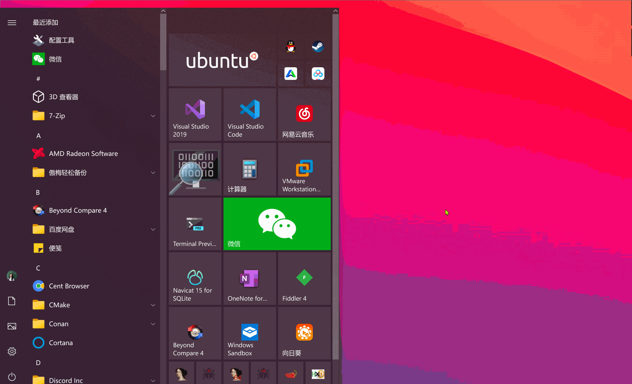Click the # letter group header
The image size is (632, 384).
tap(38, 79)
